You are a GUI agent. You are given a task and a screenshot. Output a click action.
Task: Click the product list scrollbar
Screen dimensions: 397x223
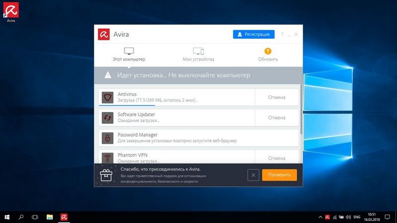pyautogui.click(x=301, y=110)
